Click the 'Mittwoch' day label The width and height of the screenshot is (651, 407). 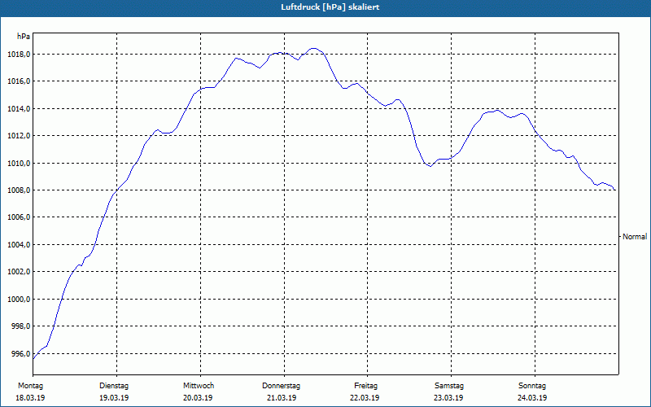pos(199,386)
